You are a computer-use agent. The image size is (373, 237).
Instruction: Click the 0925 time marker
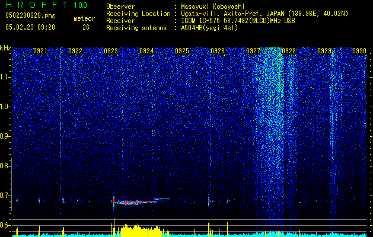tap(182, 51)
